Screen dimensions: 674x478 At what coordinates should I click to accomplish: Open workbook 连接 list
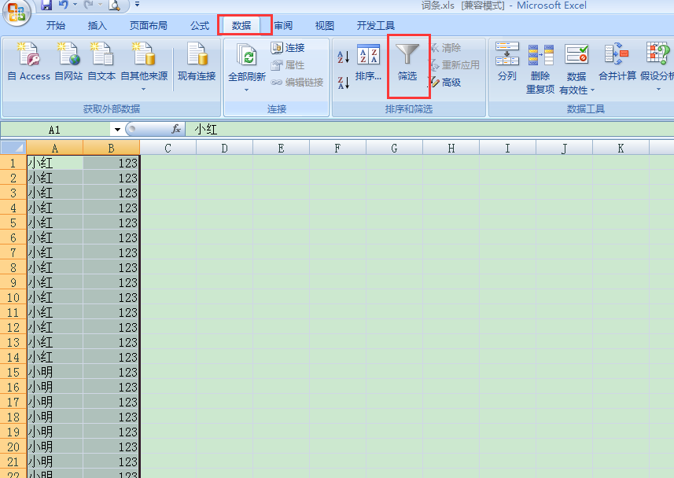(288, 47)
